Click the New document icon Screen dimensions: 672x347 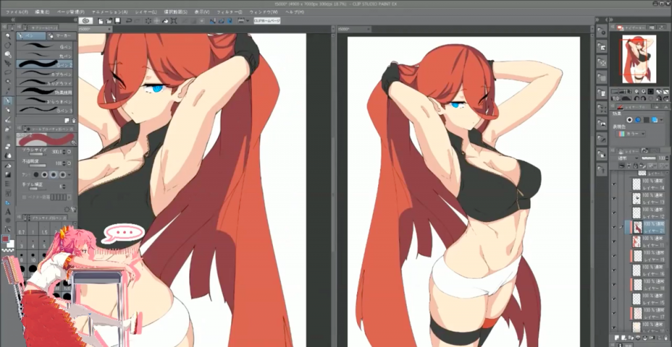[x=100, y=20]
